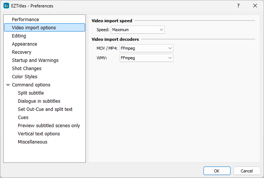The image size is (264, 178).
Task: Open the Appearance preferences page
Action: tap(25, 44)
